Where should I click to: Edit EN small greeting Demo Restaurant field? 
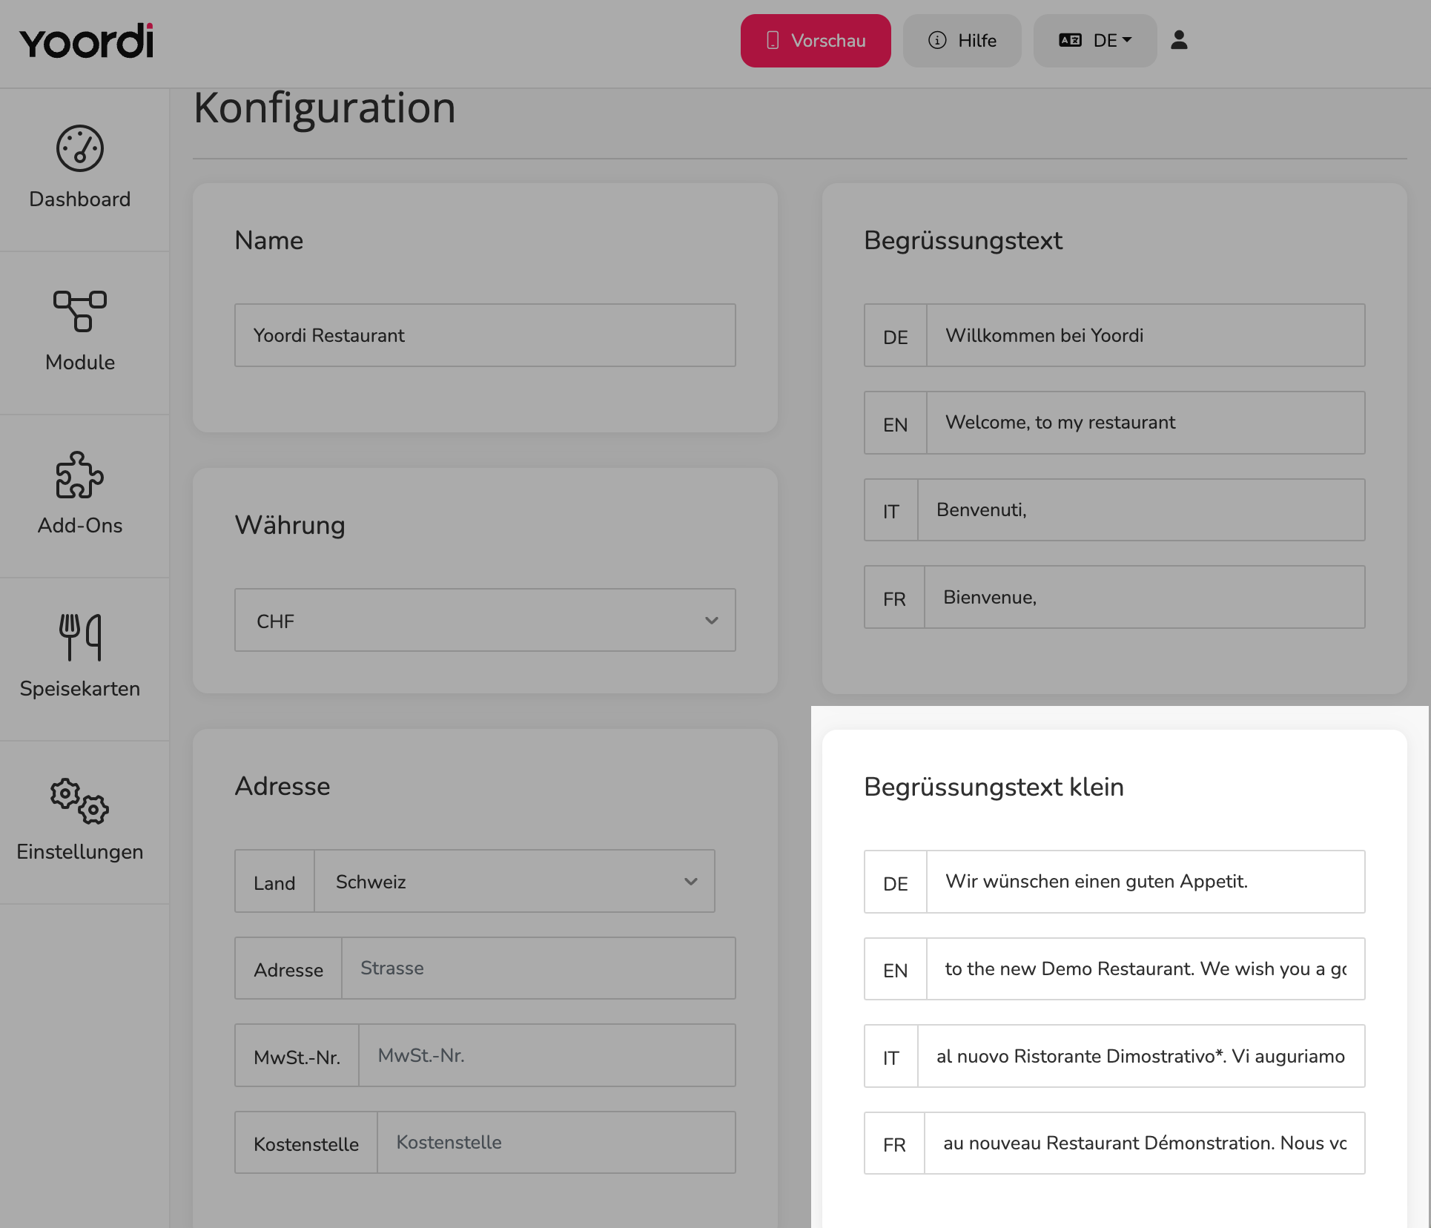(1146, 969)
